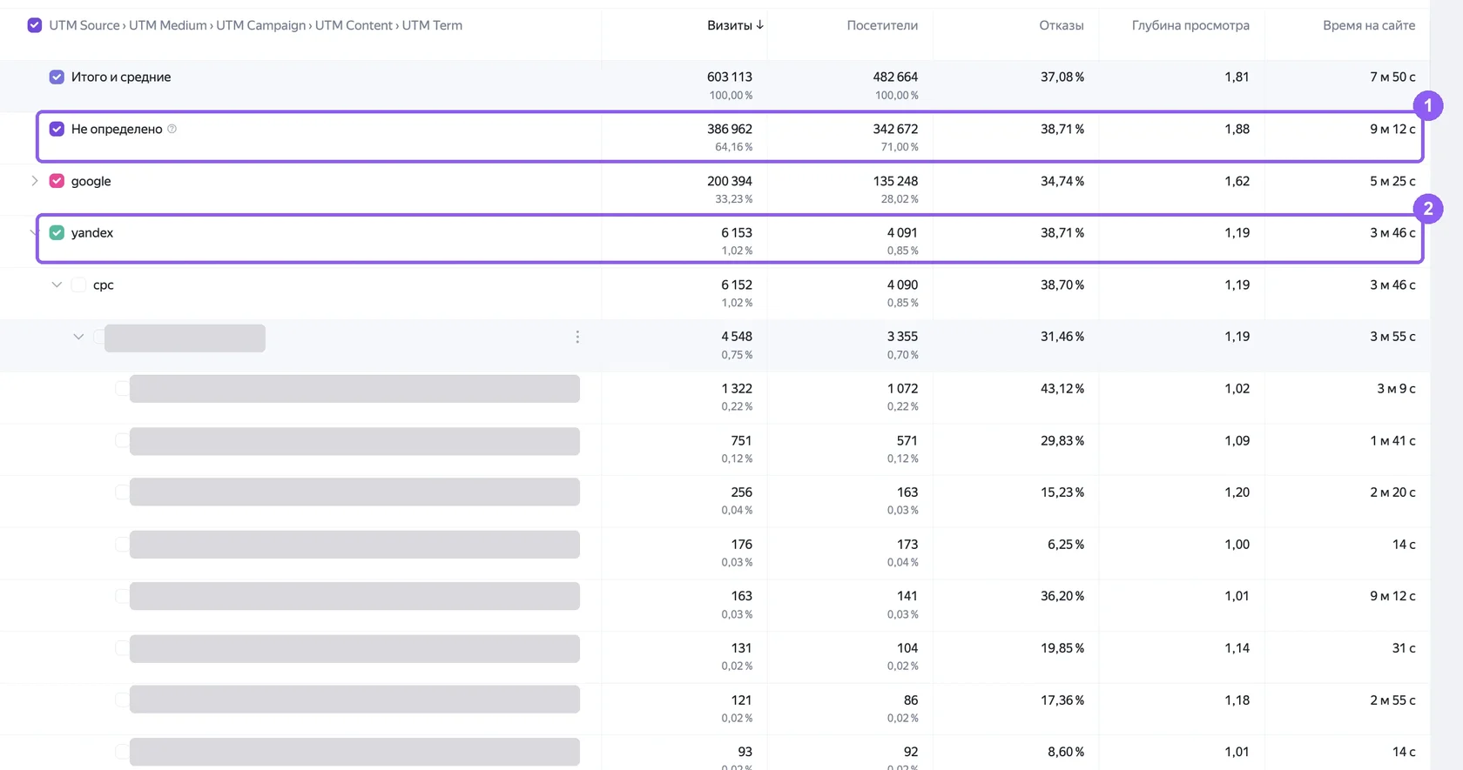Expand the google source row
The image size is (1463, 770).
(x=34, y=181)
